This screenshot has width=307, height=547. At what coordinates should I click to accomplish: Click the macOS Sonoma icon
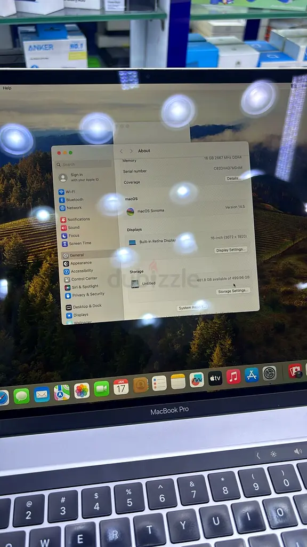point(130,212)
